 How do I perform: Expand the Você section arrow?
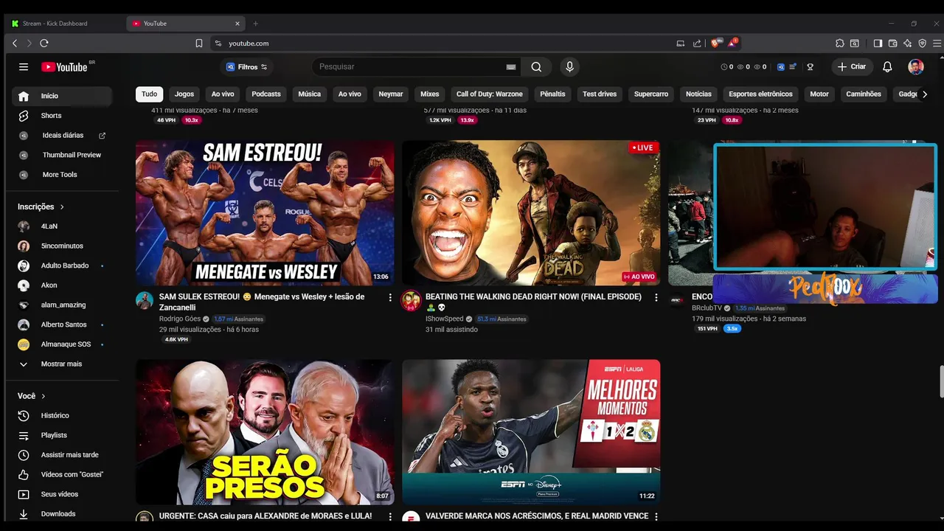pyautogui.click(x=43, y=396)
